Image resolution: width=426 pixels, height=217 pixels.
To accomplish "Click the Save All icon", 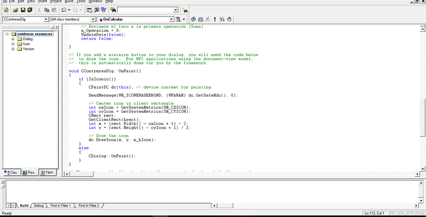I will point(30,10).
